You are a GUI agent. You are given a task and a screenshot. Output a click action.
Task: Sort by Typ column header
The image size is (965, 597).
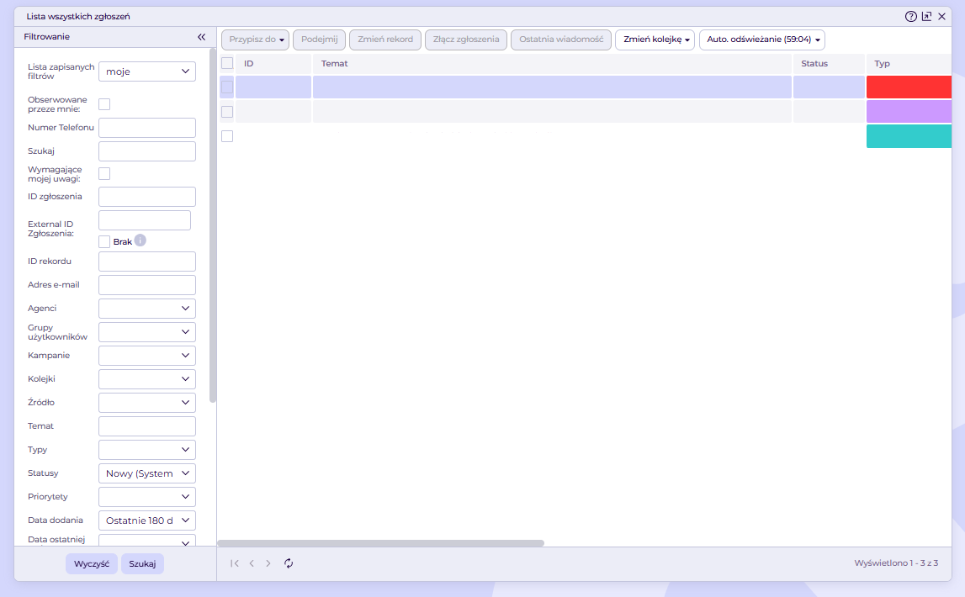click(909, 63)
